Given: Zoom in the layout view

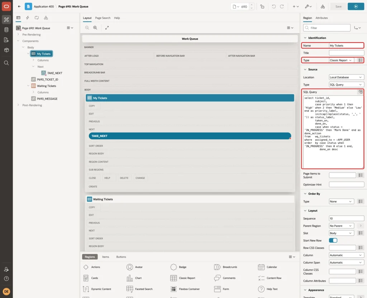Looking at the screenshot, I should [95, 28].
